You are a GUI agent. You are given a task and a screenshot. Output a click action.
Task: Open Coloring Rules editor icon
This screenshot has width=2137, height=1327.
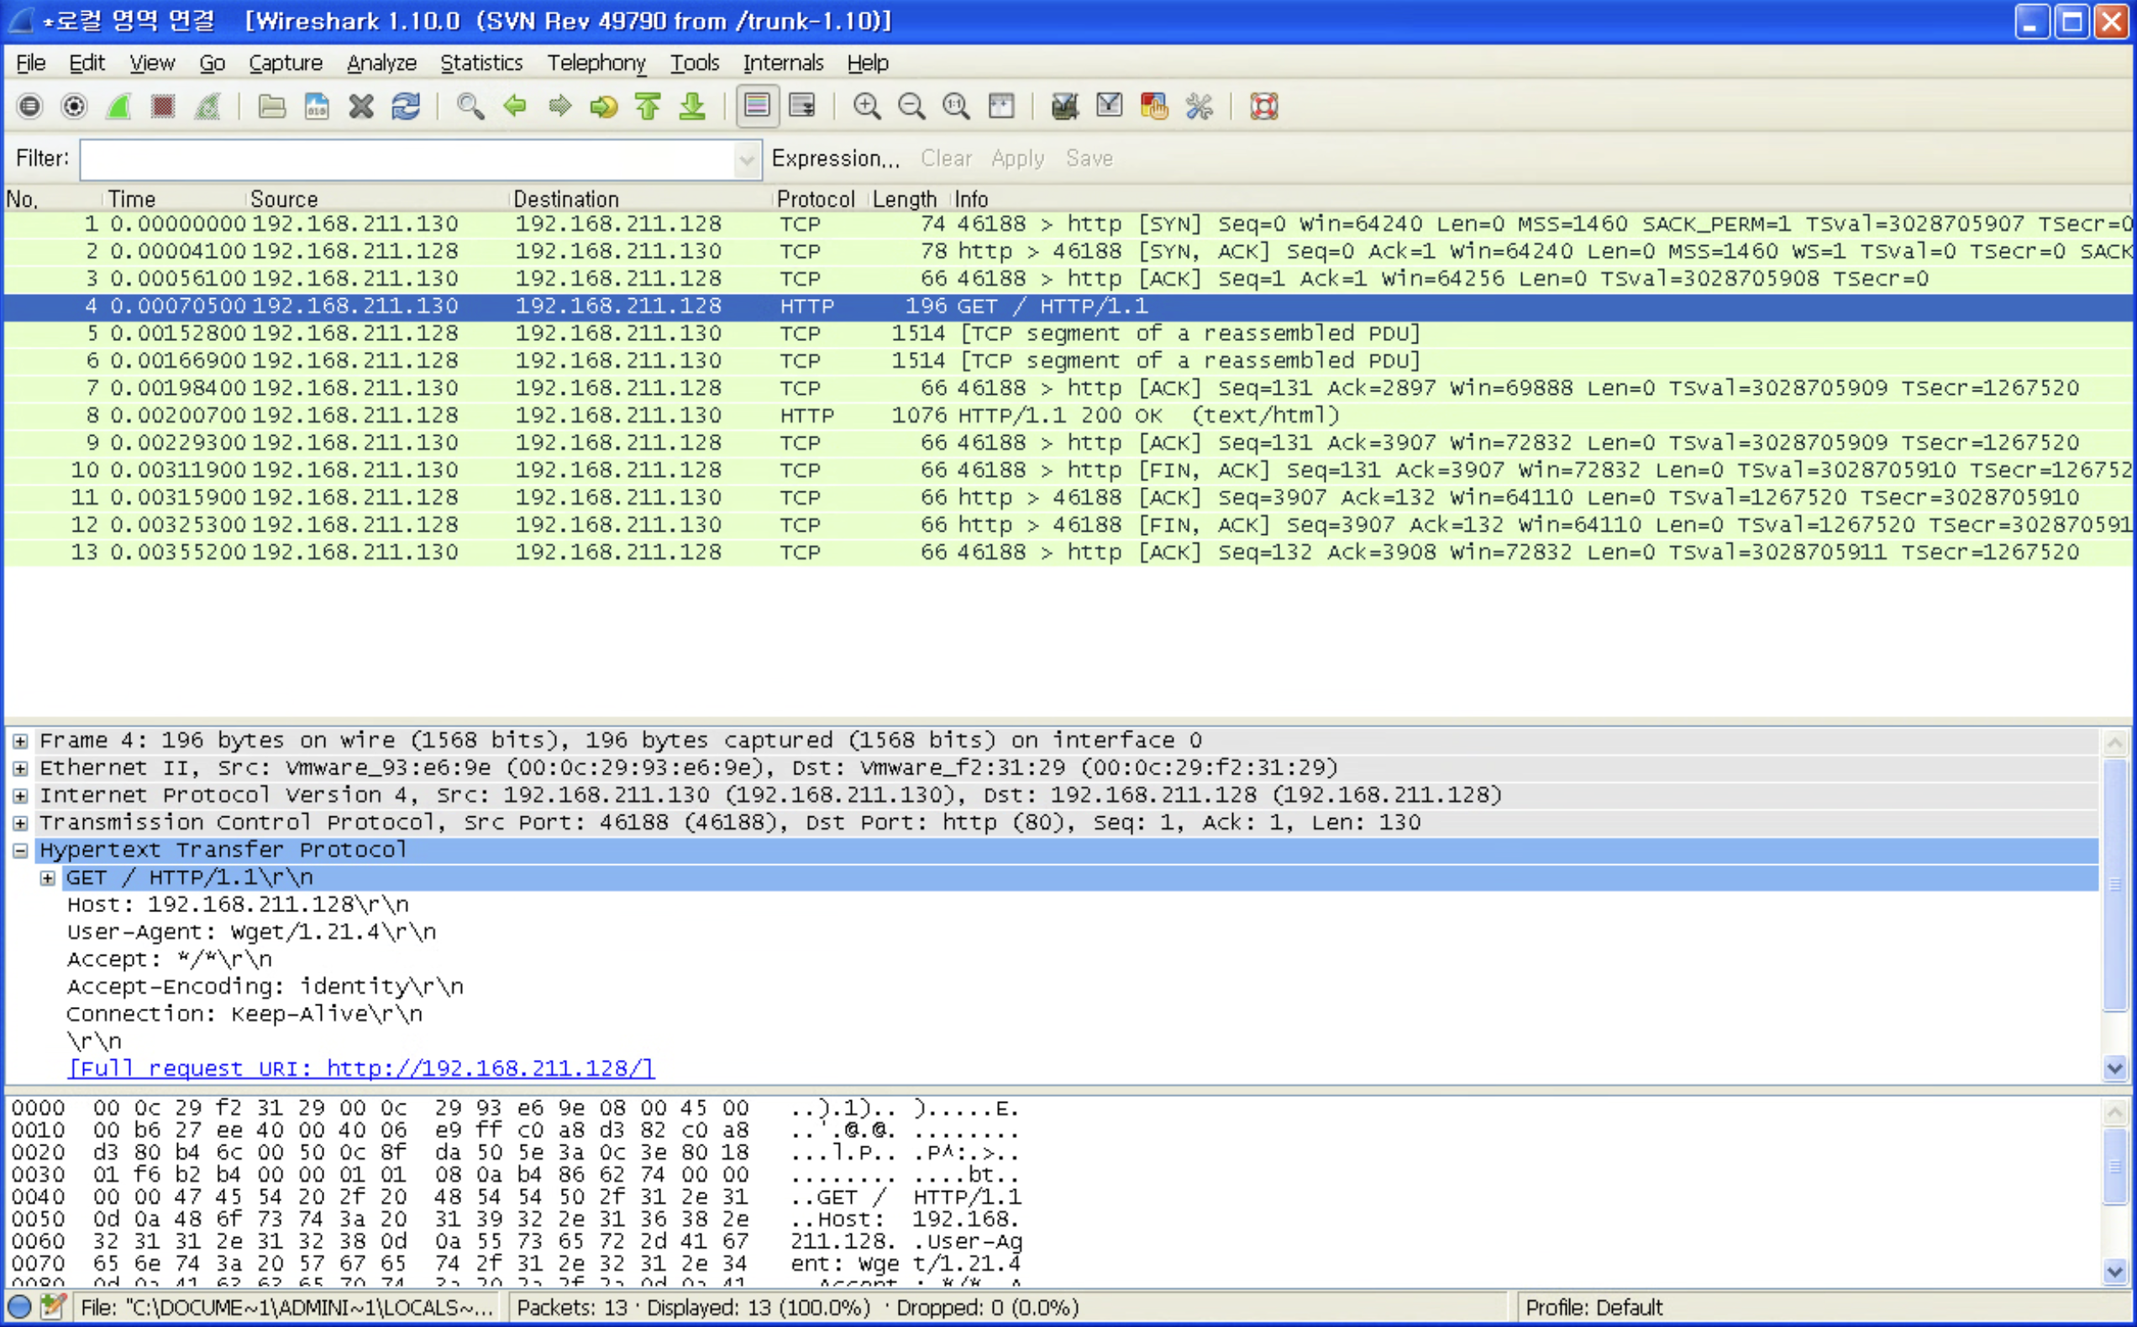point(1153,107)
